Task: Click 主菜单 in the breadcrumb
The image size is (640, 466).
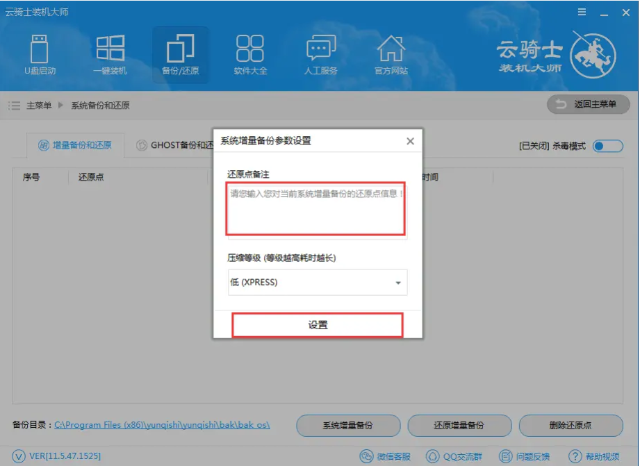Action: point(39,106)
